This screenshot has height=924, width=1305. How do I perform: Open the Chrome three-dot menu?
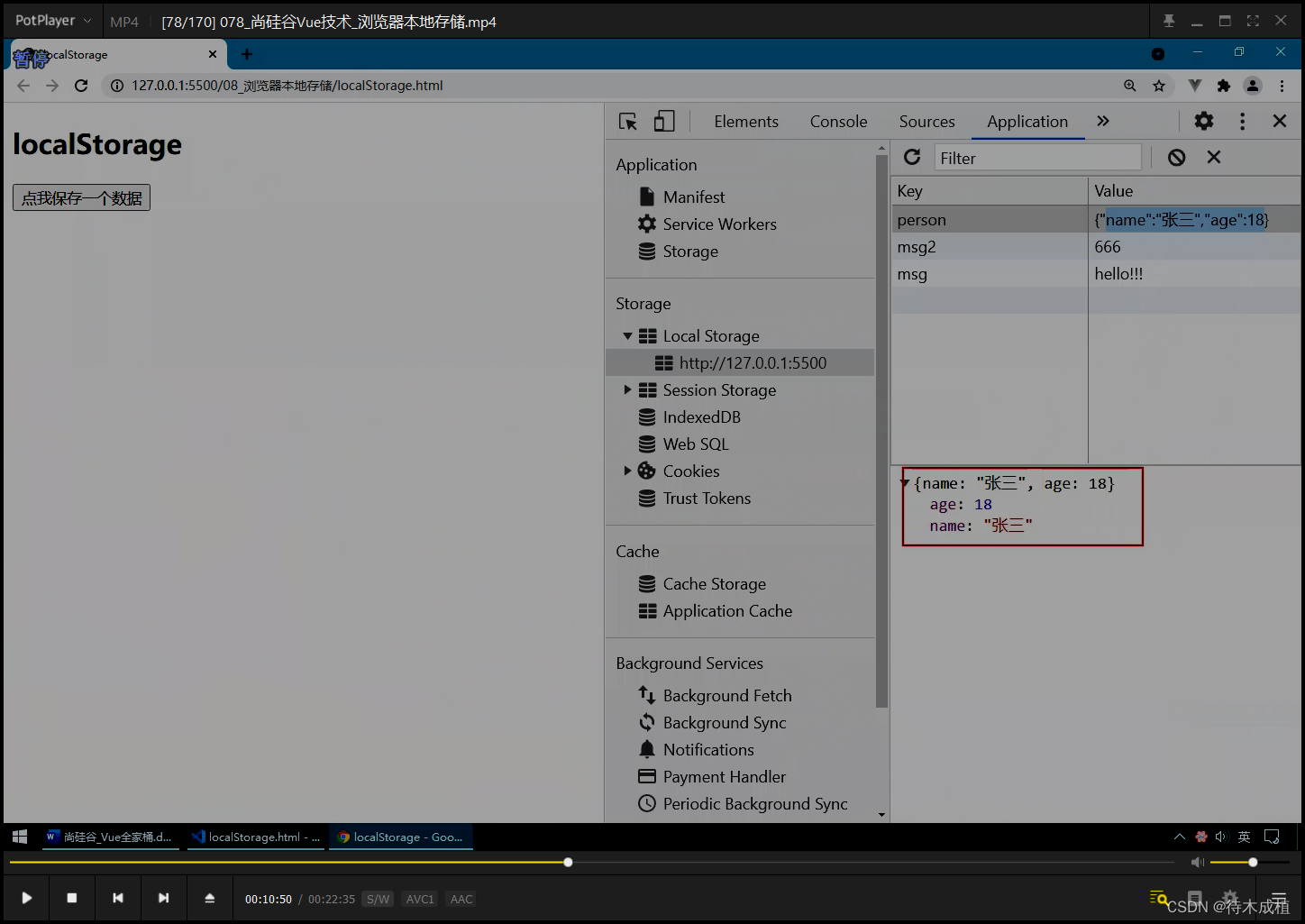point(1282,86)
